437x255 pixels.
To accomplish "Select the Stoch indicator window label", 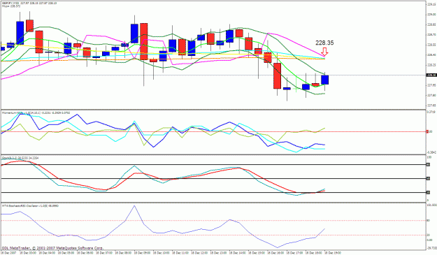I will [x=20, y=158].
